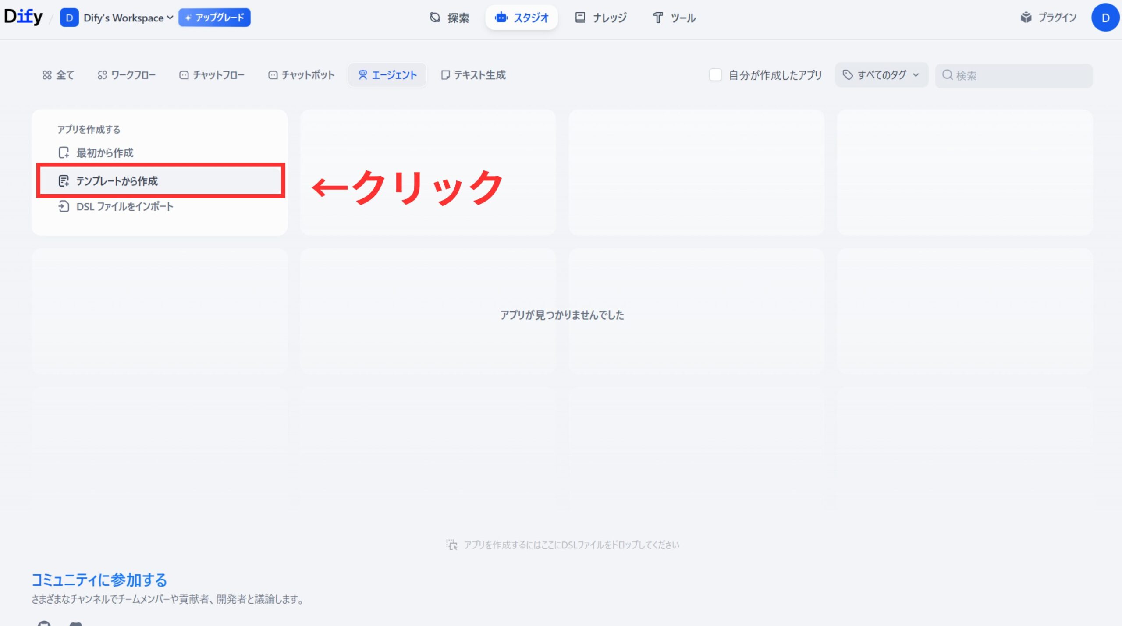This screenshot has height=626, width=1122.
Task: Select テンプレートから作成
Action: click(x=160, y=180)
